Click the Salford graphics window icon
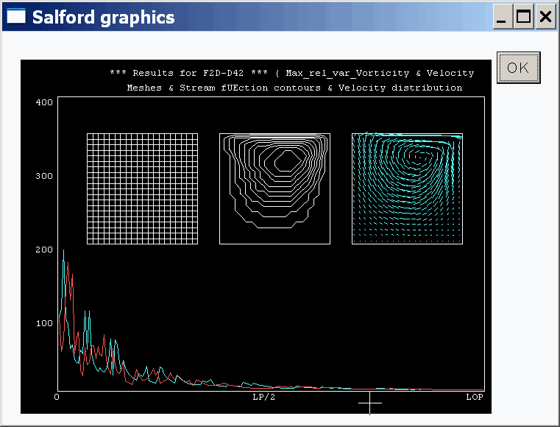 click(16, 16)
